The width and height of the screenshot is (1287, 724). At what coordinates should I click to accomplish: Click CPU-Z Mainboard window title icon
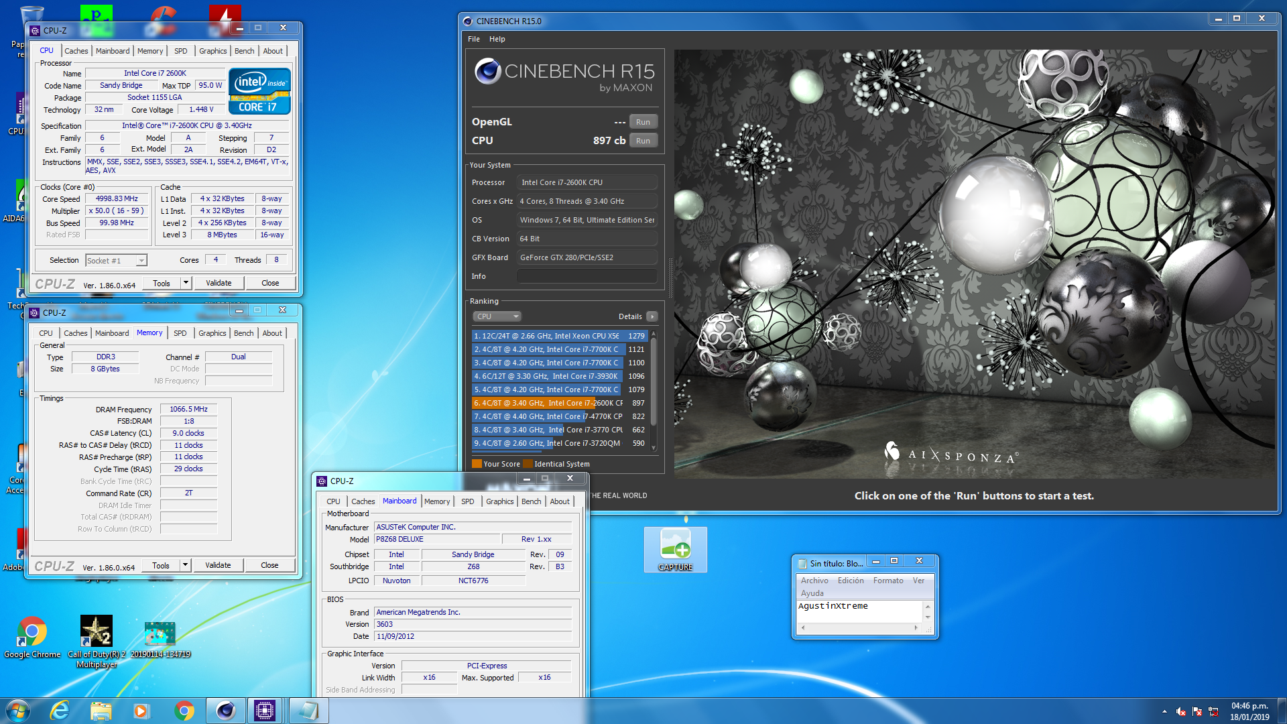322,481
